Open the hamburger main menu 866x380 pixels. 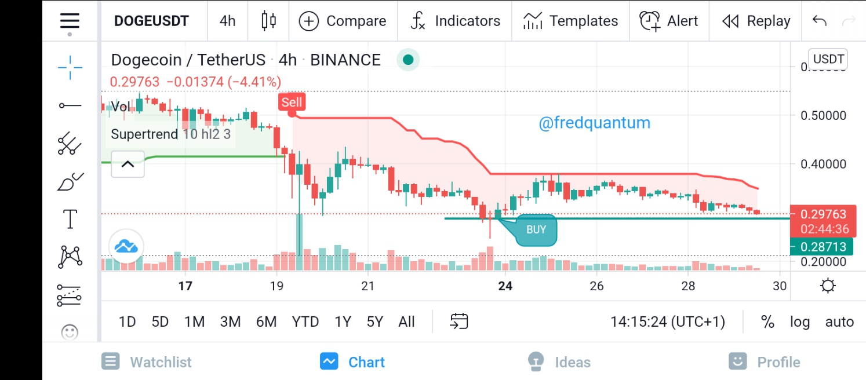(70, 21)
